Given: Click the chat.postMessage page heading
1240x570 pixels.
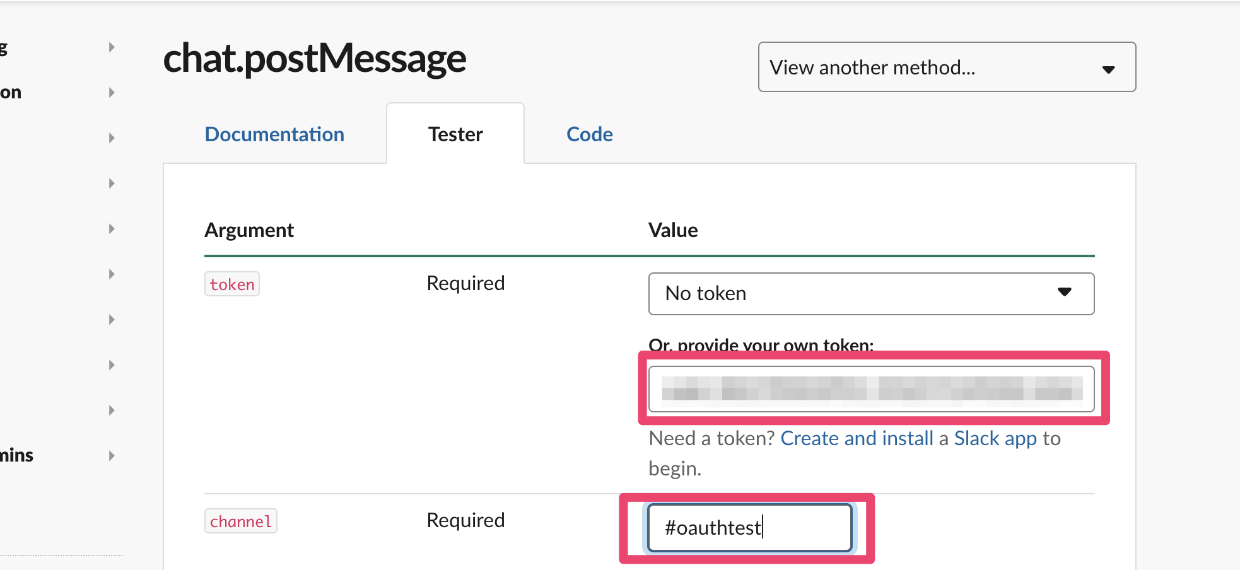Looking at the screenshot, I should [x=314, y=59].
